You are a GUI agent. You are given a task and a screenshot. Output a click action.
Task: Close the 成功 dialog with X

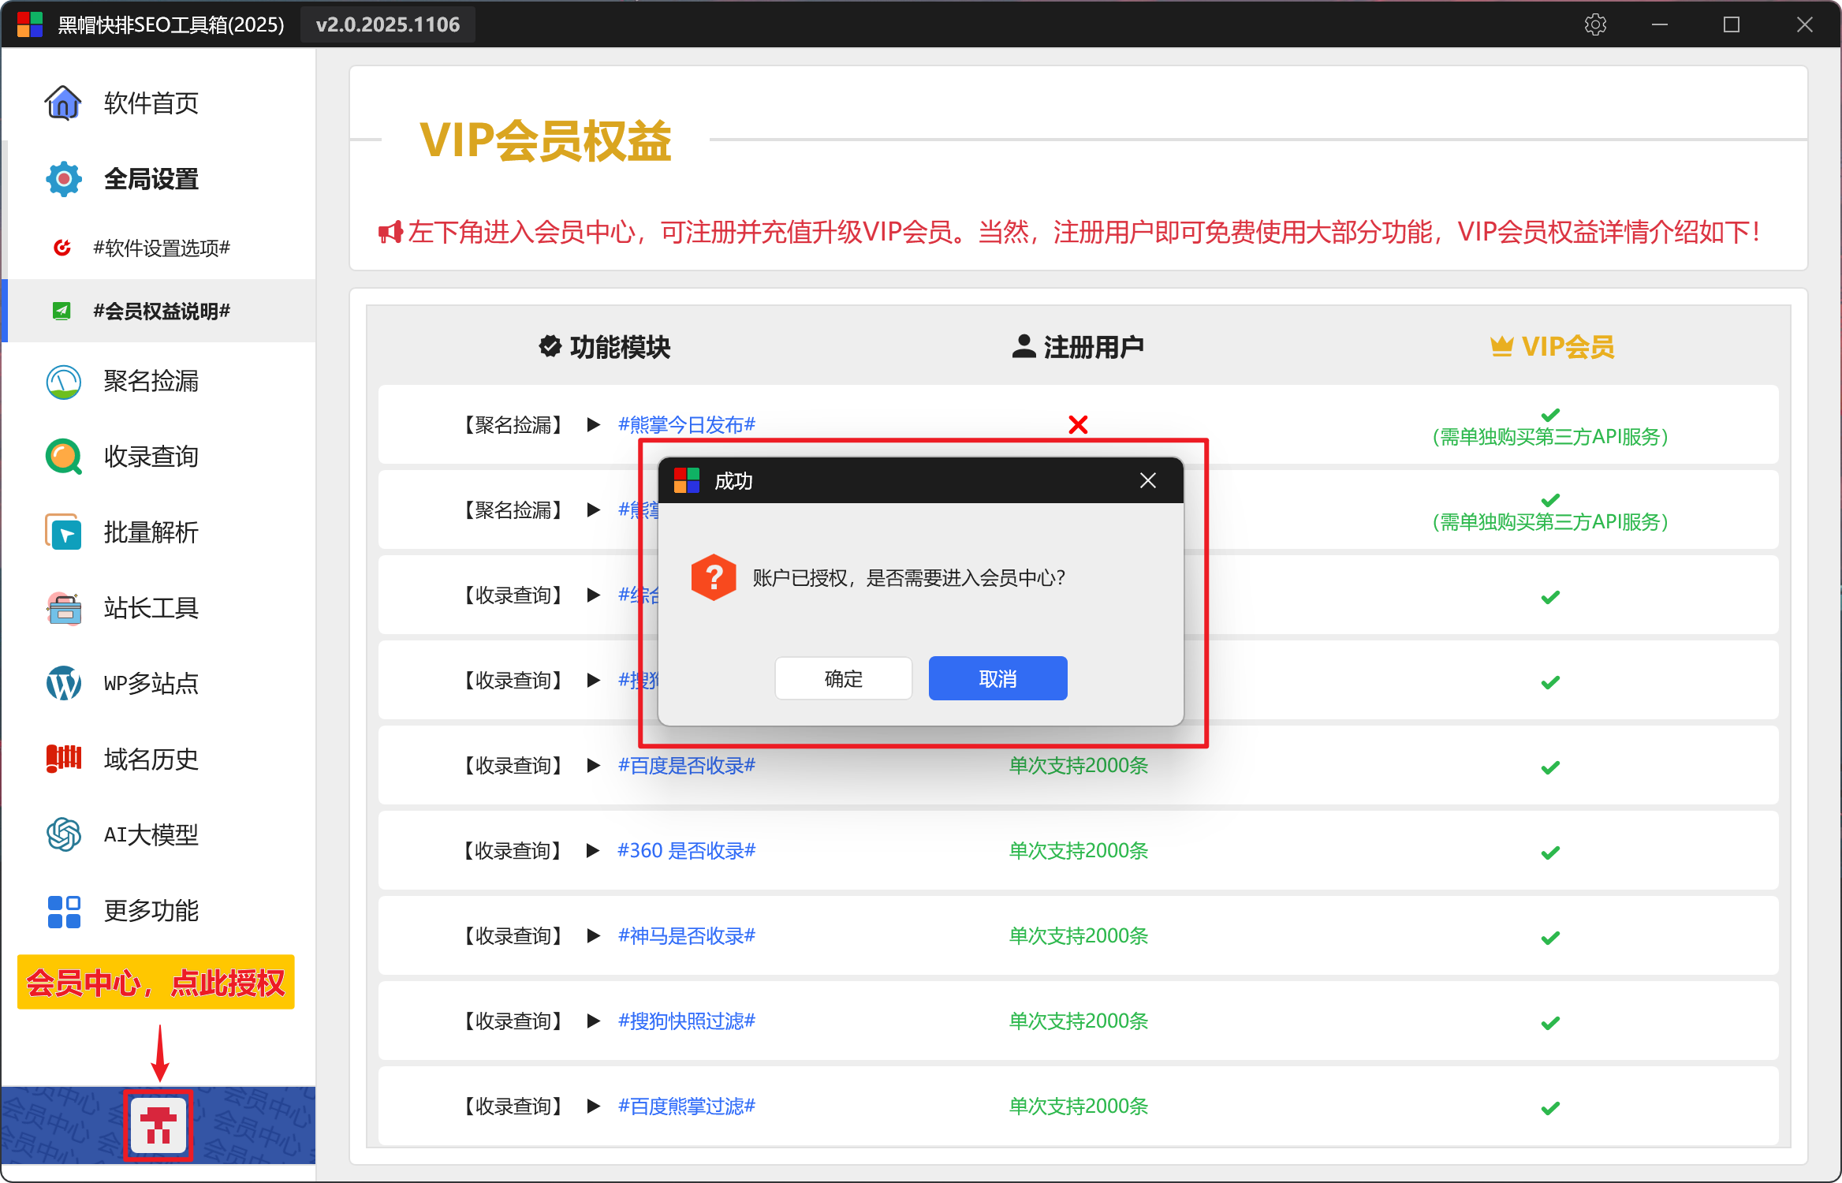pyautogui.click(x=1148, y=480)
